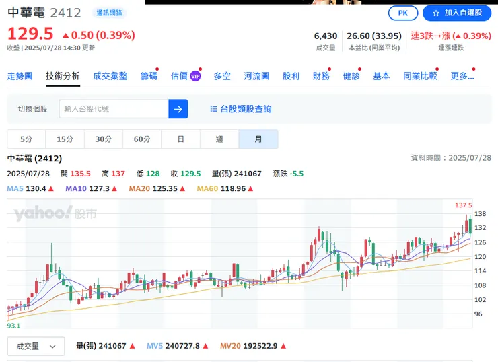This screenshot has width=498, height=362.
Task: Open the 估價 tab
Action: [x=179, y=76]
